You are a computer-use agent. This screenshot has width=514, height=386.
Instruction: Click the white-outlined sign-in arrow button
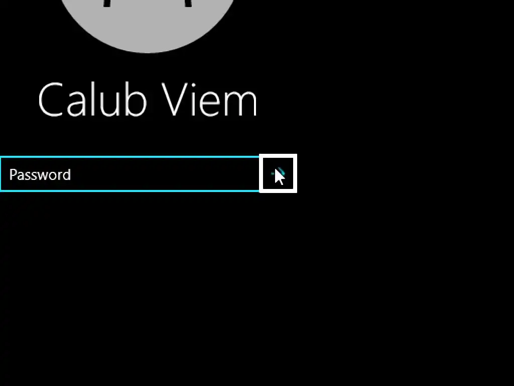(278, 173)
